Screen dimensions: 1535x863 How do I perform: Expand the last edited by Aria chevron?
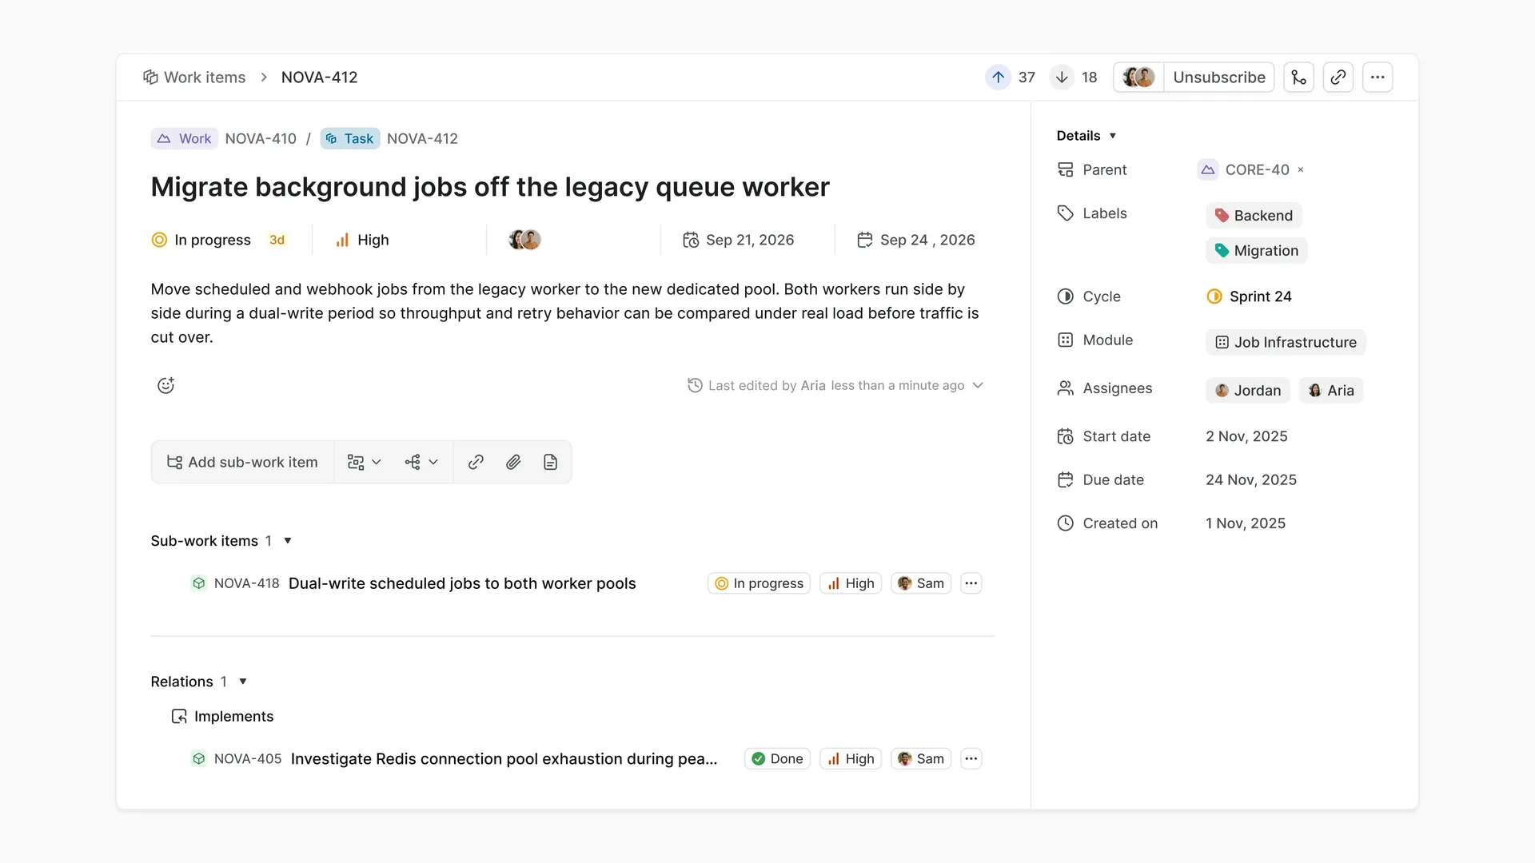click(x=977, y=385)
